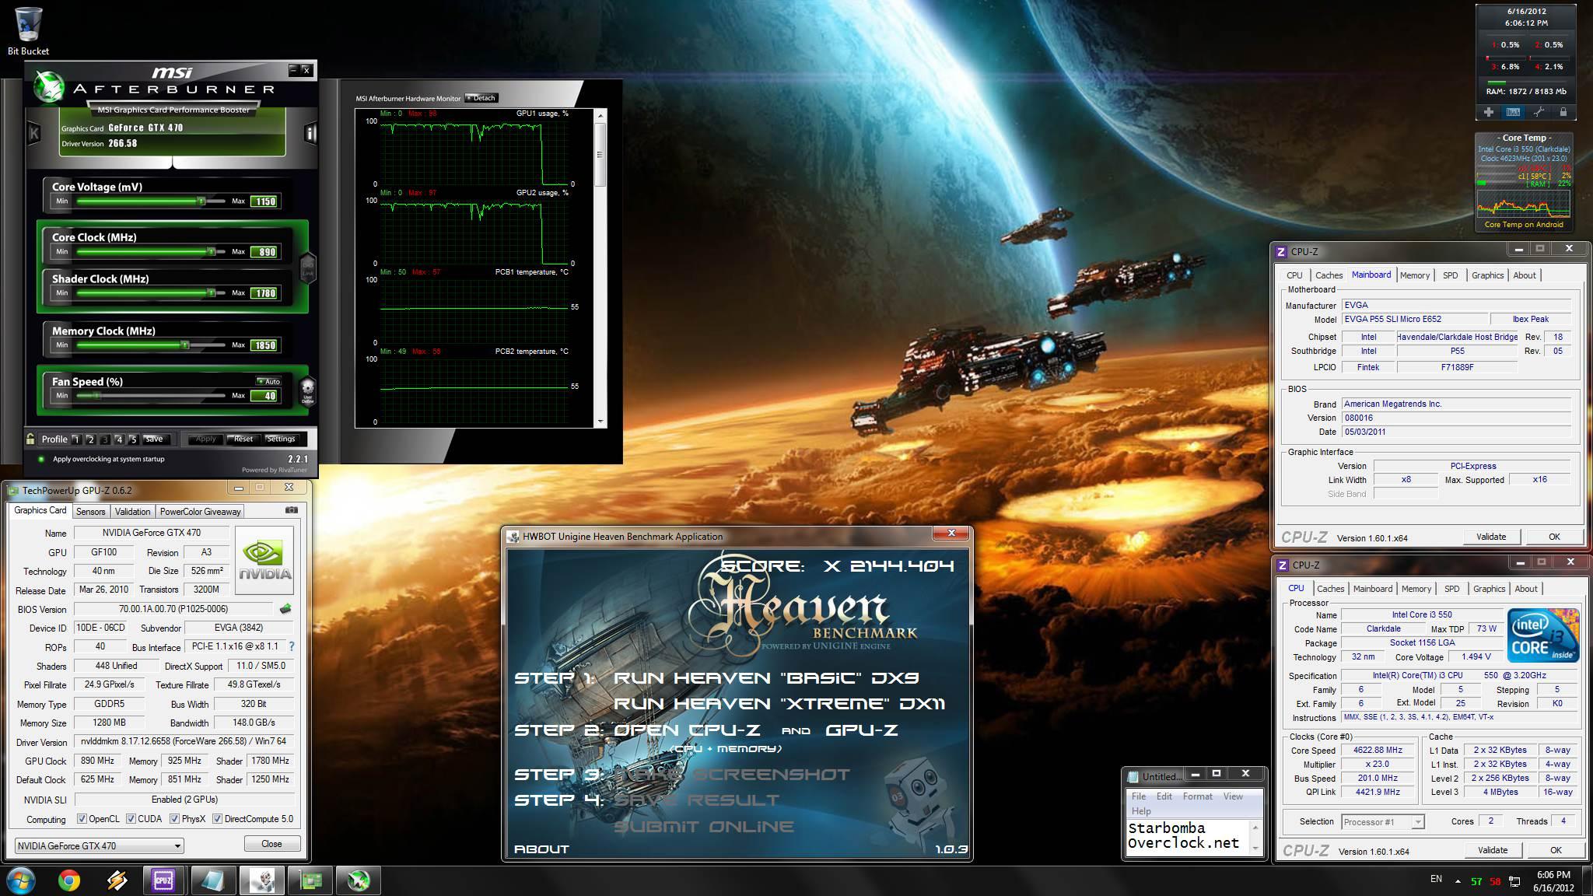The width and height of the screenshot is (1593, 896).
Task: Click the Core Temp on Android link
Action: pyautogui.click(x=1523, y=225)
